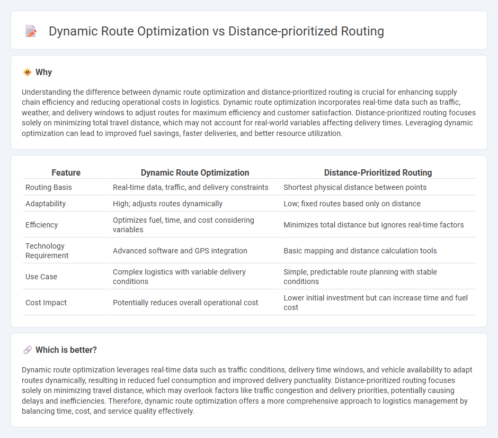Click cell 'Shortest physical distance between points'
The width and height of the screenshot is (498, 438).
point(378,187)
